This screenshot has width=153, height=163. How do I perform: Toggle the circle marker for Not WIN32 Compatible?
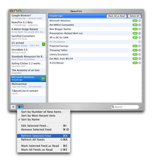(140, 25)
